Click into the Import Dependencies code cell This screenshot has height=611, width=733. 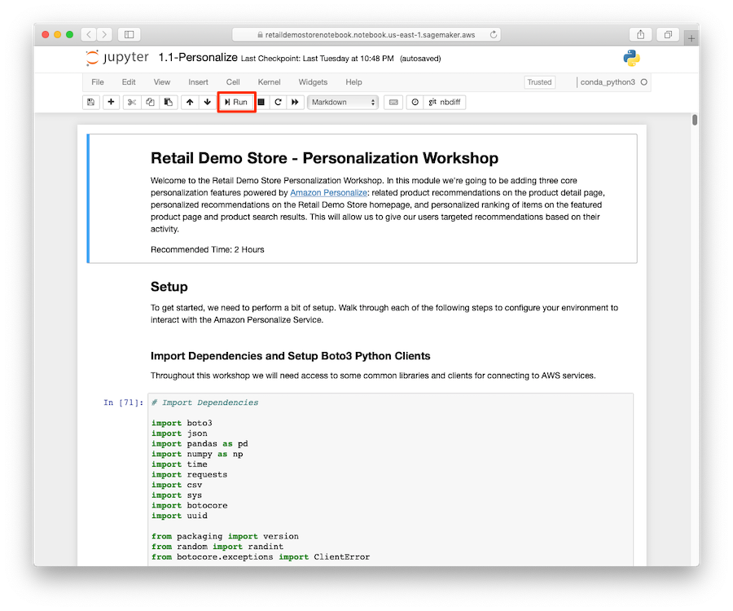[390, 479]
